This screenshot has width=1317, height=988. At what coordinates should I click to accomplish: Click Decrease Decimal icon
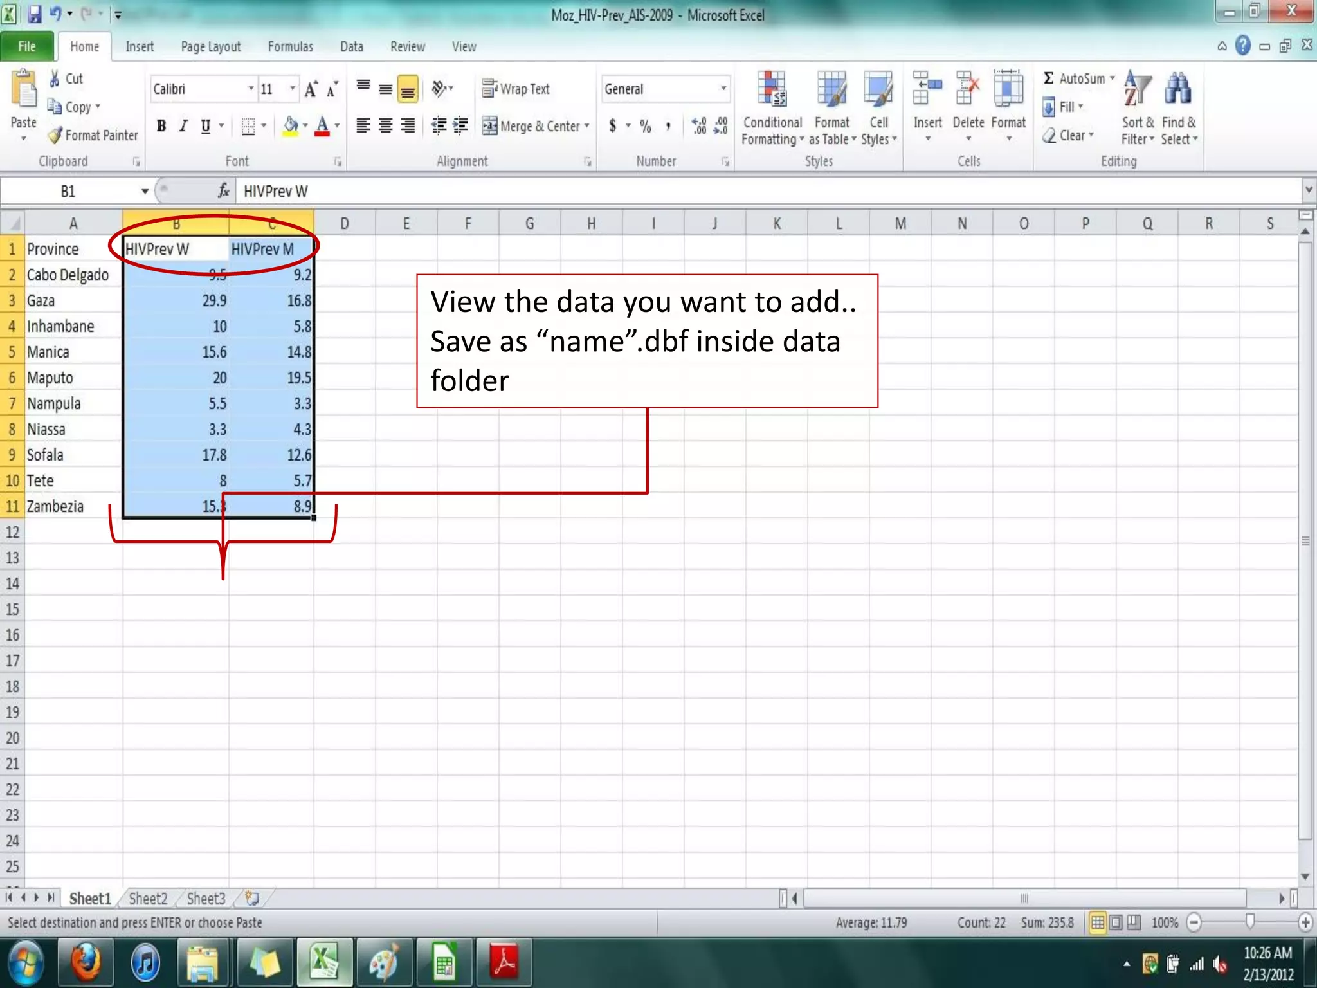tap(721, 126)
